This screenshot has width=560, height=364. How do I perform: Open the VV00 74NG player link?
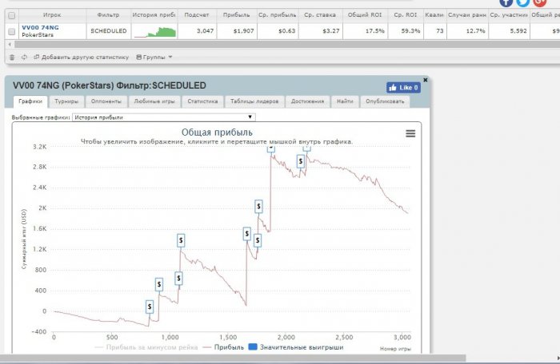[x=40, y=27]
